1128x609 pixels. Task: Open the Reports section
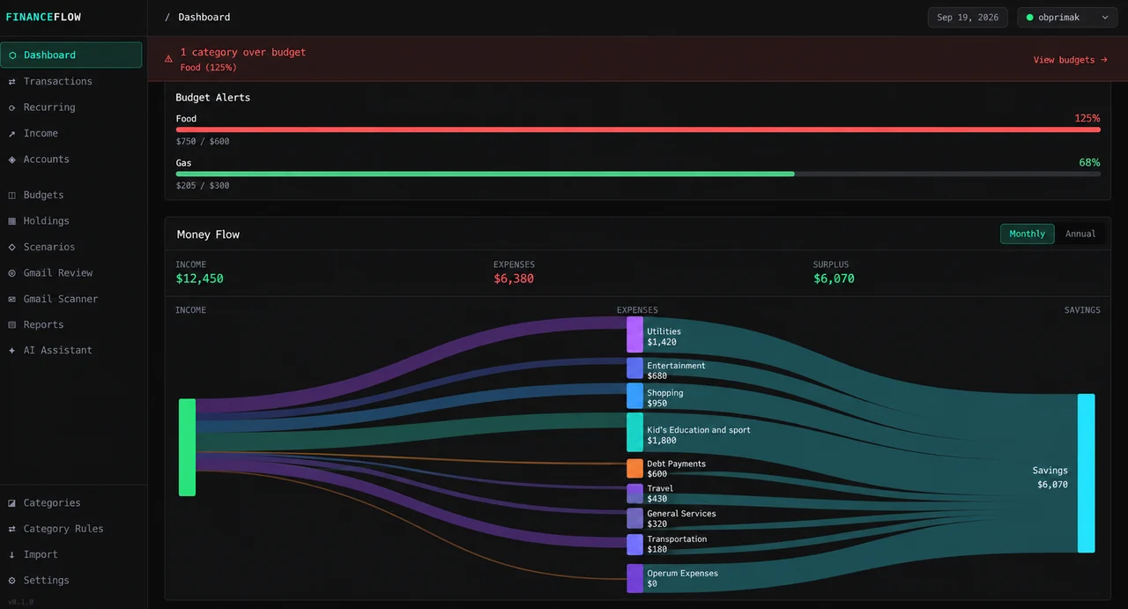click(x=71, y=324)
